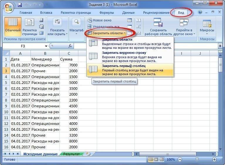Viewport: 225px width, 165px height.
Task: Switch to the Главная ribbon tab
Action: tap(26, 13)
